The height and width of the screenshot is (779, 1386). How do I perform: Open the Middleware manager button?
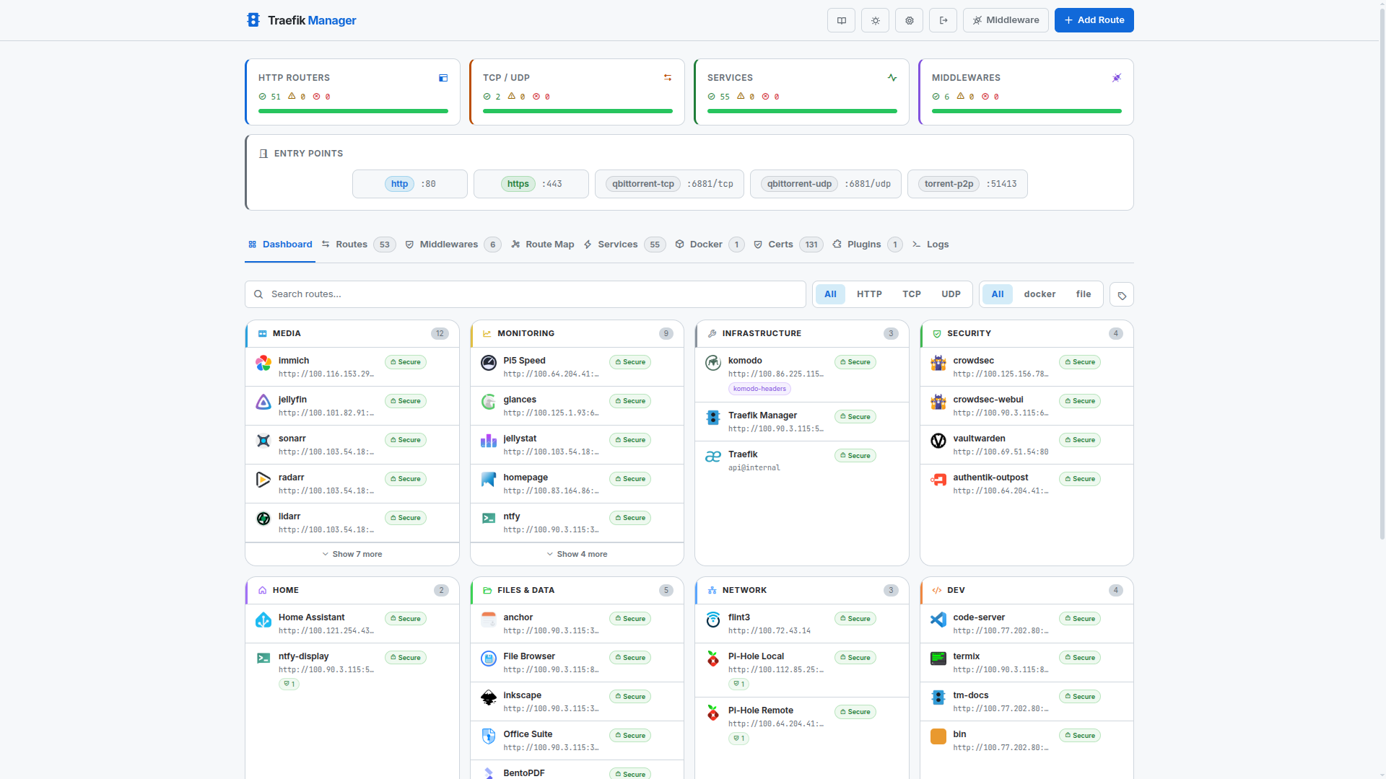(x=1006, y=20)
